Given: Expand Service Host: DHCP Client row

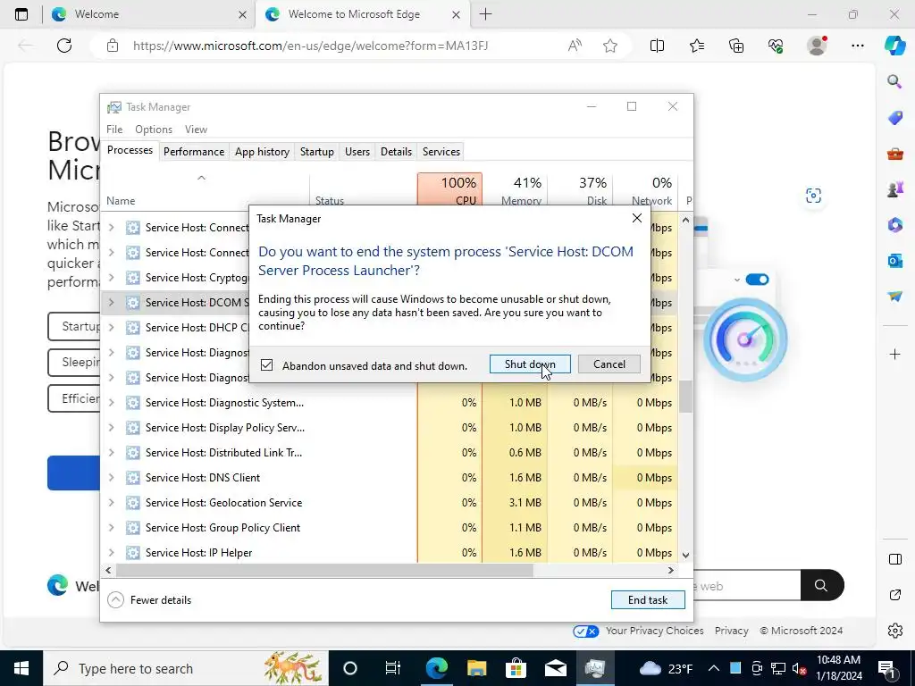Looking at the screenshot, I should point(112,327).
